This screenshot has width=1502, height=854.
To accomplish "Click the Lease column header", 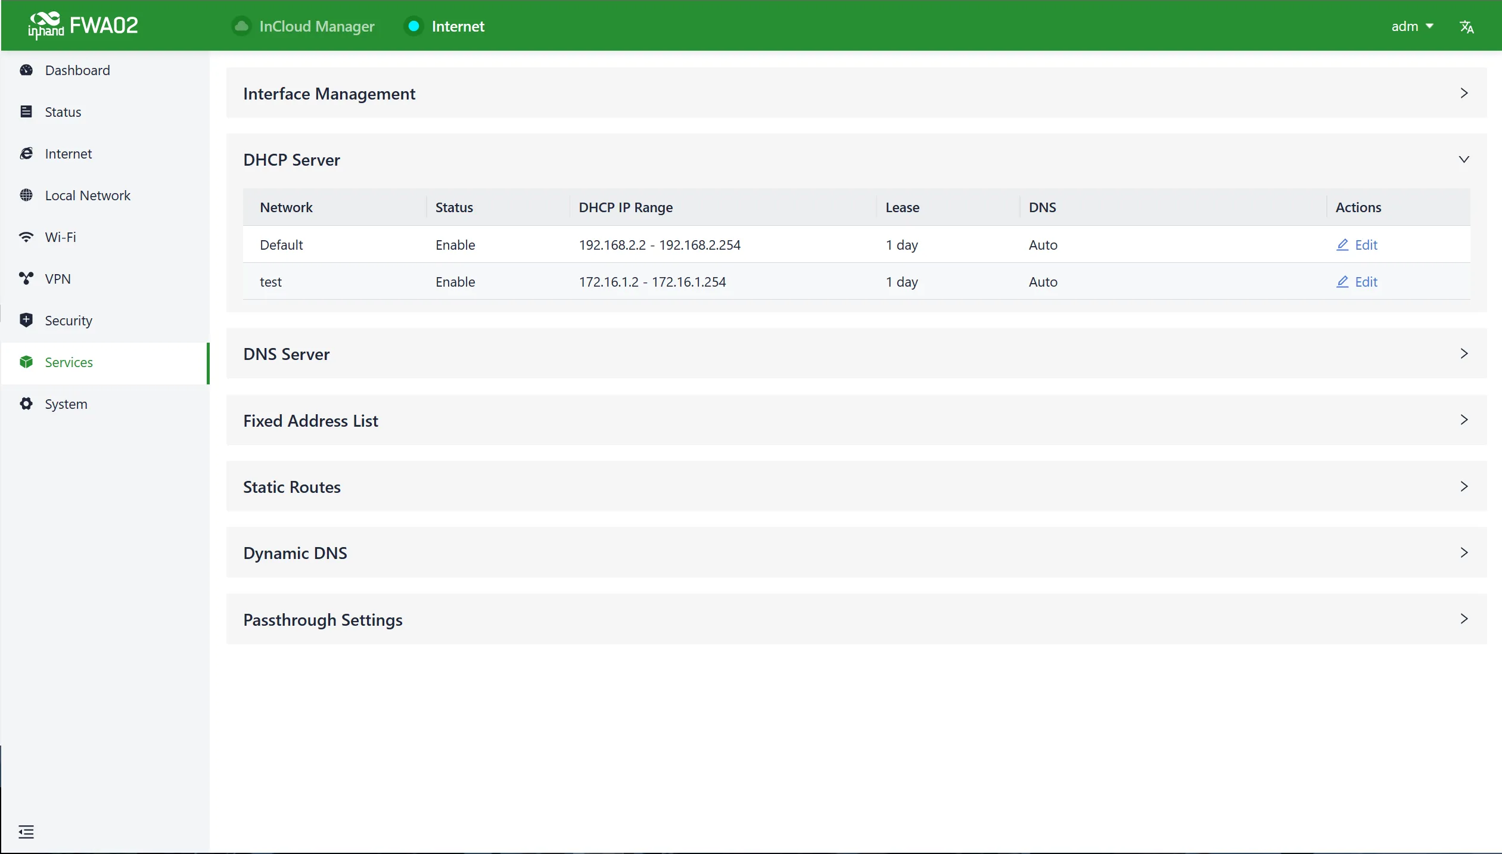I will coord(902,207).
